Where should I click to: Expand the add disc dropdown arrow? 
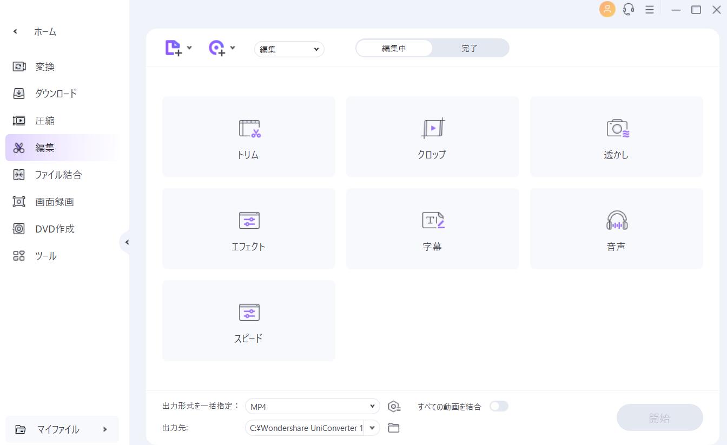pos(233,48)
